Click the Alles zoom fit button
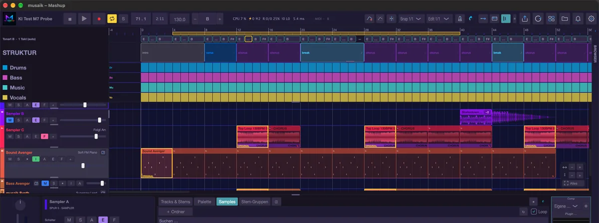Viewport: 599px width, 223px height. 573,183
